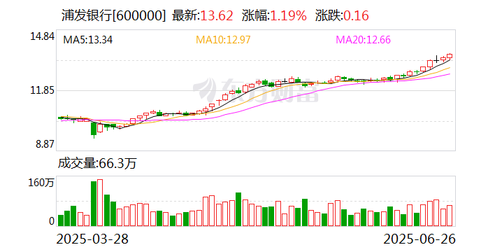Click the 成交量:66.3万 volume label
The width and height of the screenshot is (481, 252).
pos(97,163)
